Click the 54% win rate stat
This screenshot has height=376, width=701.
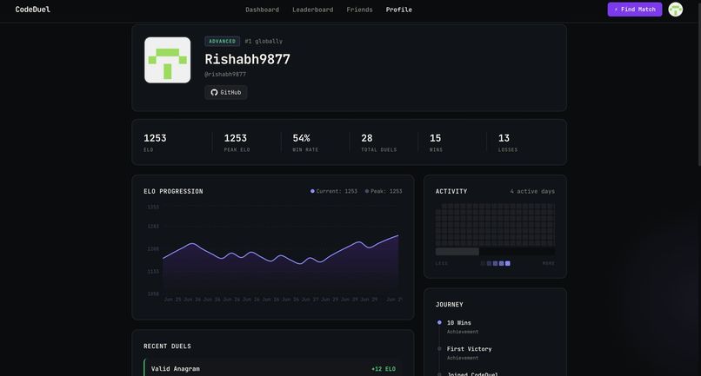coord(305,142)
